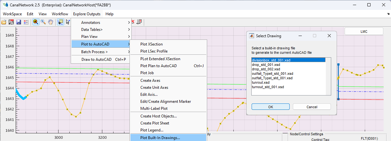Choose Create Unit Axes
This screenshot has width=391, height=141.
[x=168, y=88]
